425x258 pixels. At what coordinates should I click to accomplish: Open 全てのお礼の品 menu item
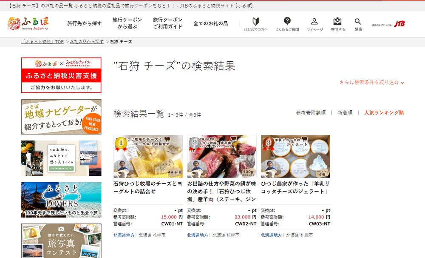[x=210, y=23]
